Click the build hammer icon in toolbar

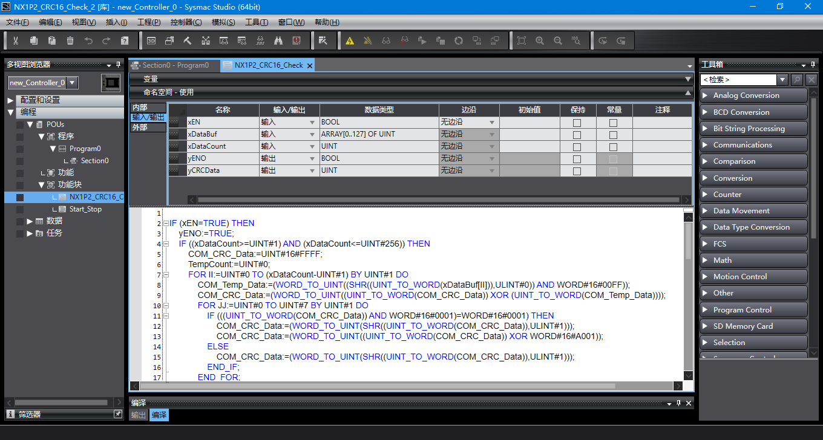188,40
